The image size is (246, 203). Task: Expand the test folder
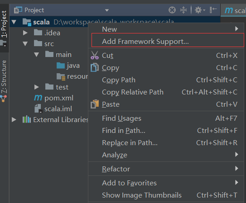click(37, 87)
